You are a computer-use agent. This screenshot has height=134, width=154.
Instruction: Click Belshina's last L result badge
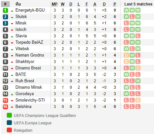[x=138, y=107]
